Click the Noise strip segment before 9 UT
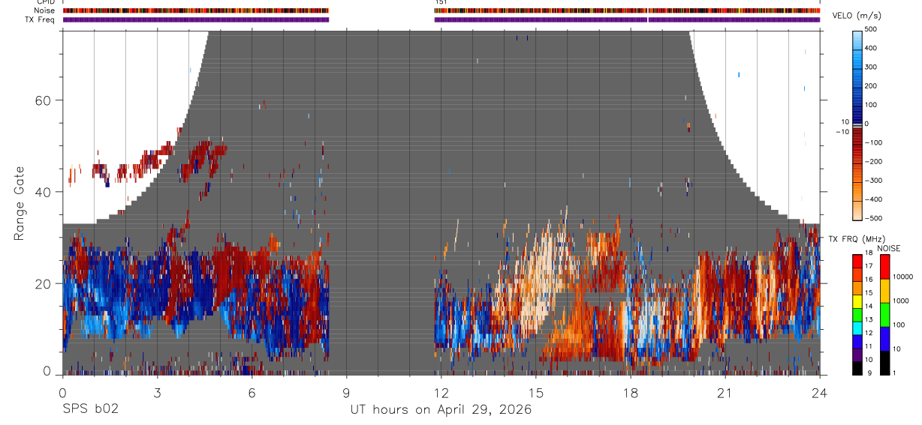This screenshot has width=922, height=425. pos(196,10)
